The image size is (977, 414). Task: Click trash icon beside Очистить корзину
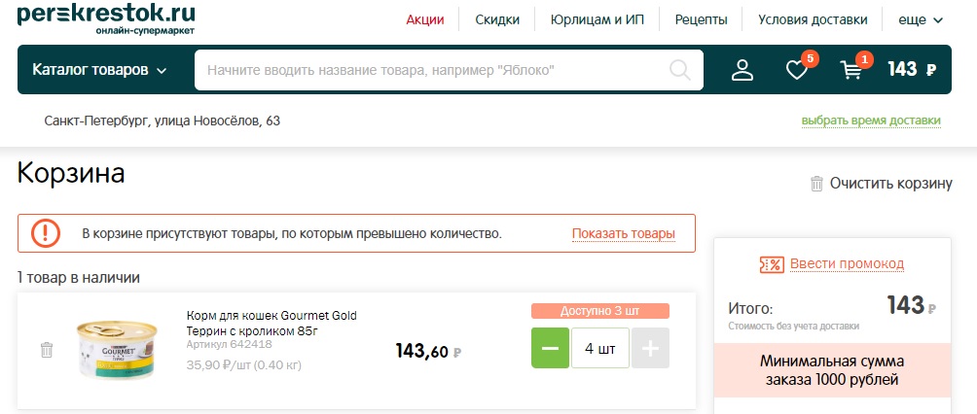(x=816, y=184)
